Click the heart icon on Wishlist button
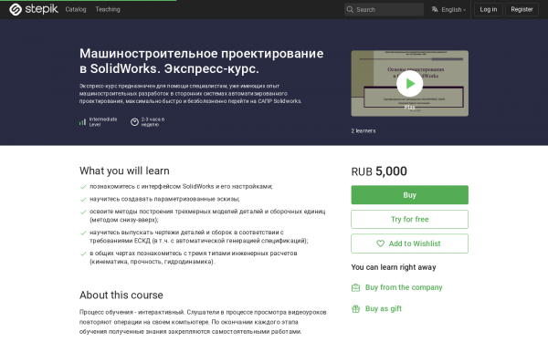 pos(380,244)
